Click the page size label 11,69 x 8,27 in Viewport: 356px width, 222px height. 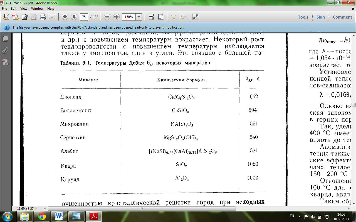click(x=27, y=208)
